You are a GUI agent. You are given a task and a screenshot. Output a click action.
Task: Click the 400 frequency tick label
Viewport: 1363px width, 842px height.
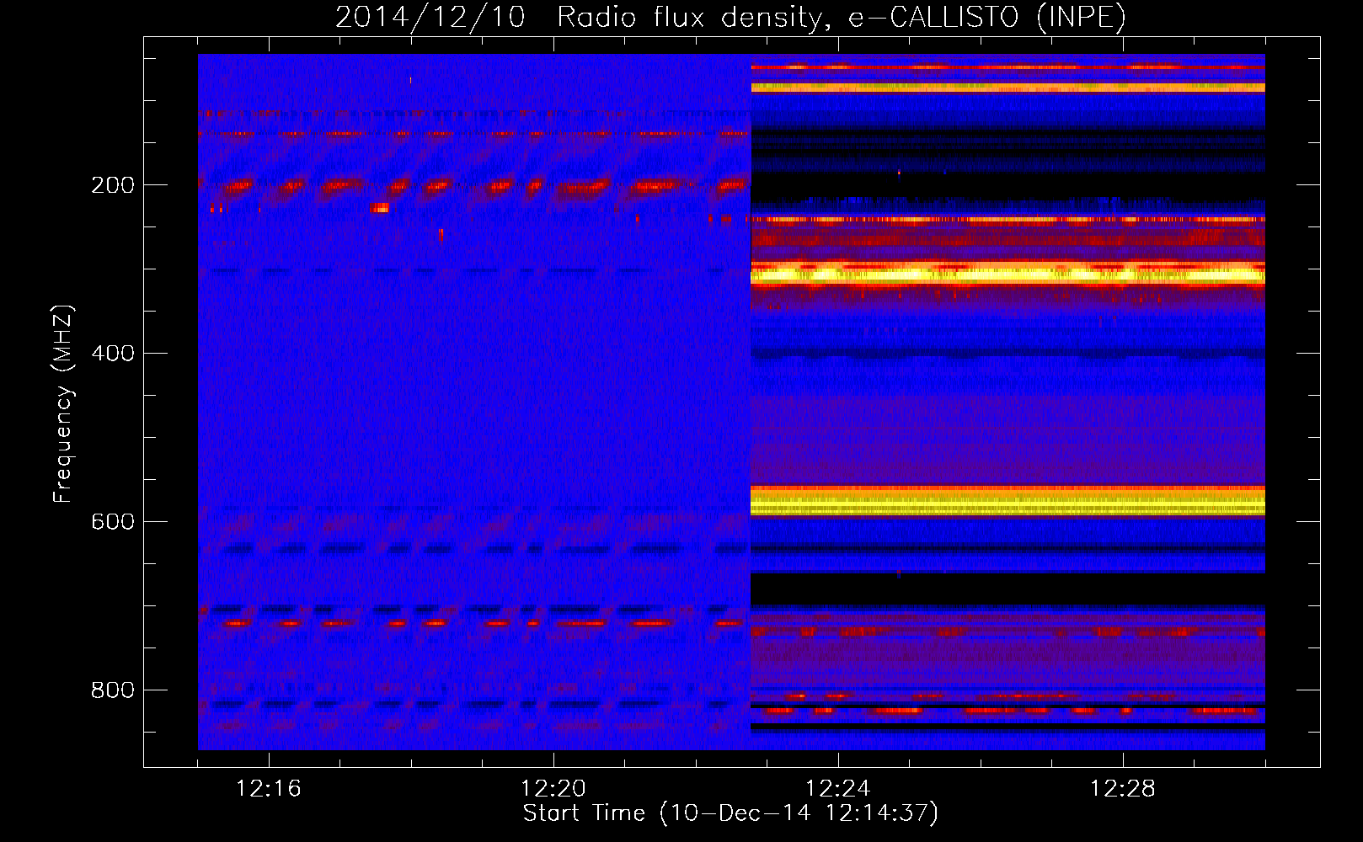(113, 354)
